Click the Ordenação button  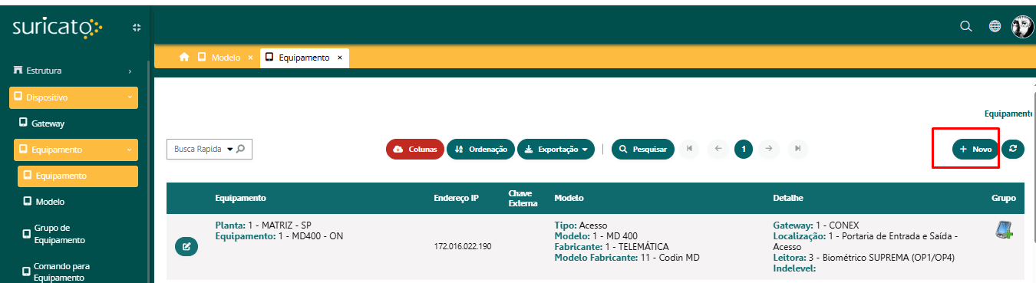[480, 150]
